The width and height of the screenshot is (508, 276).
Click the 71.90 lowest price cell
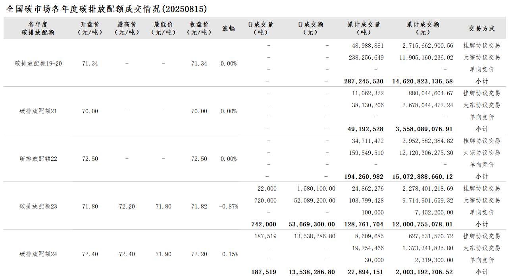(x=164, y=254)
